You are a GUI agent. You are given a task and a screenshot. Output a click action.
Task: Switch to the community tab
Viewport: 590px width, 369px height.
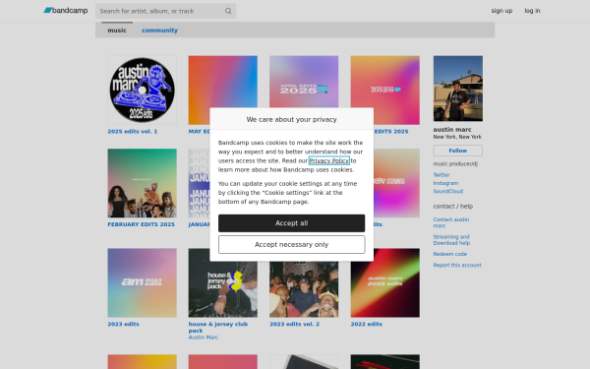point(159,31)
